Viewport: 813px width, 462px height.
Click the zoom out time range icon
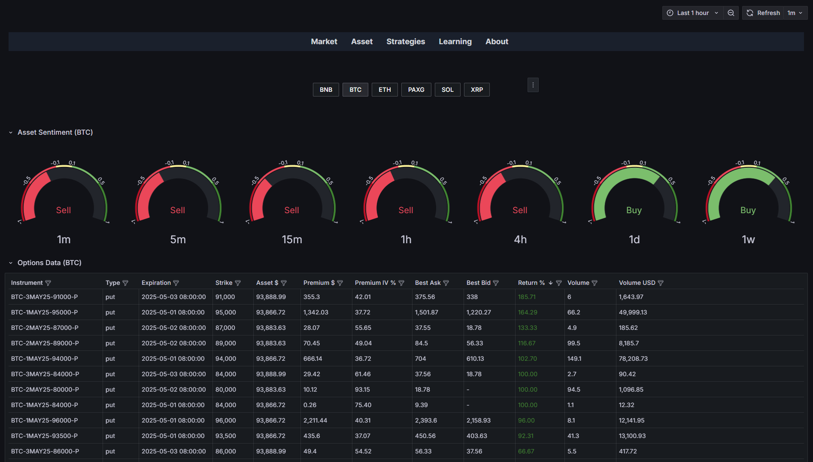(x=731, y=13)
